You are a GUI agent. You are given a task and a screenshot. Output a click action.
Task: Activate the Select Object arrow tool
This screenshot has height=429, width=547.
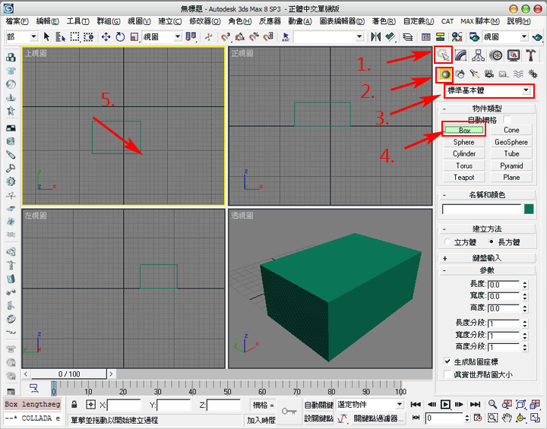(47, 36)
